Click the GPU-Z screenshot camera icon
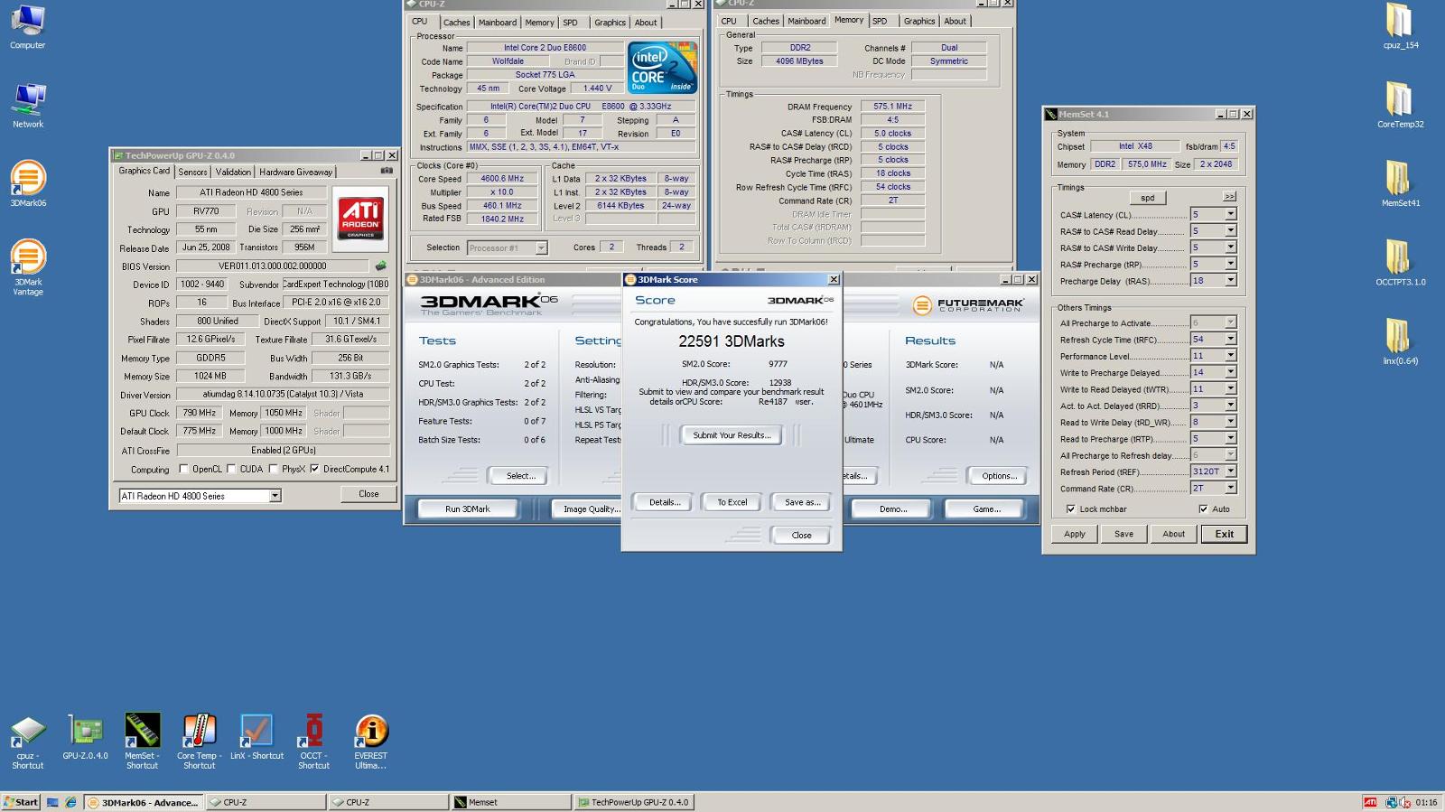This screenshot has width=1445, height=812. coord(387,171)
